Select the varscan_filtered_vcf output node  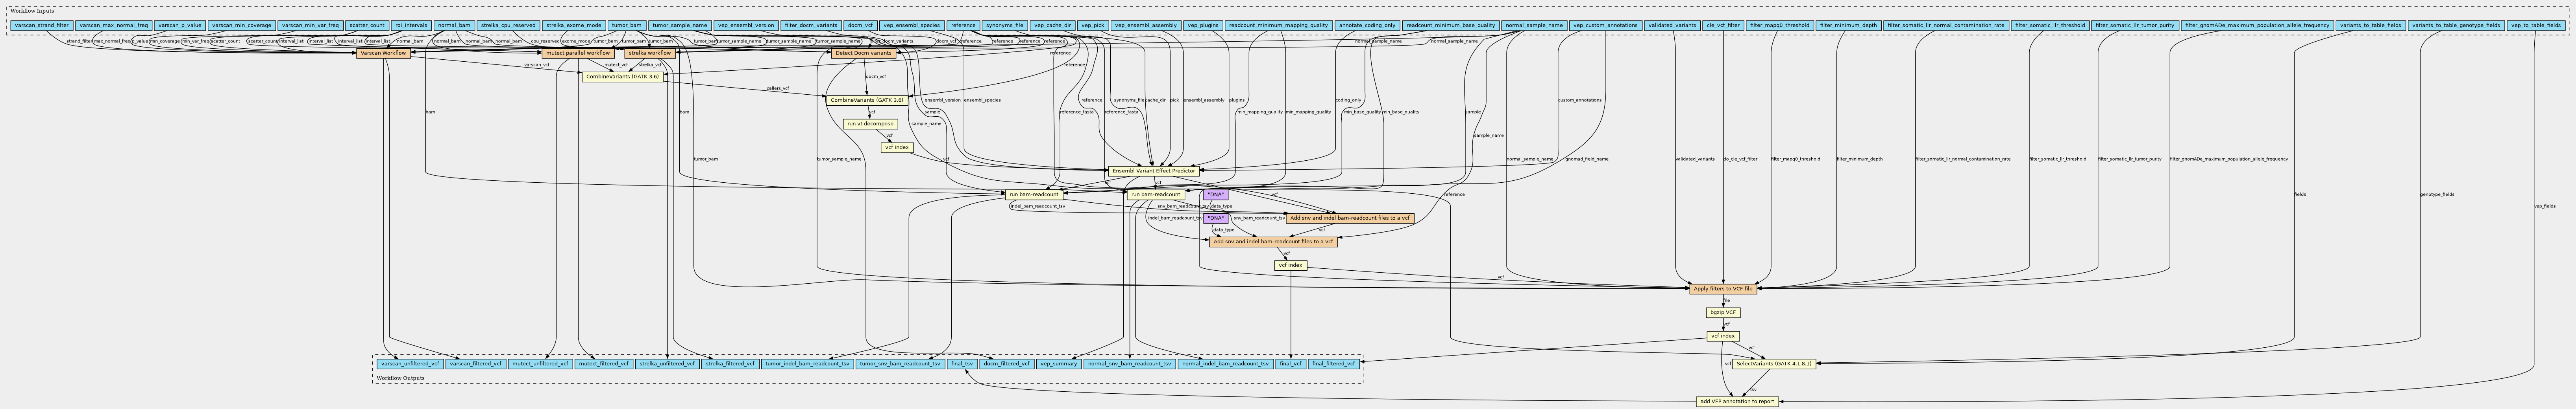point(476,364)
